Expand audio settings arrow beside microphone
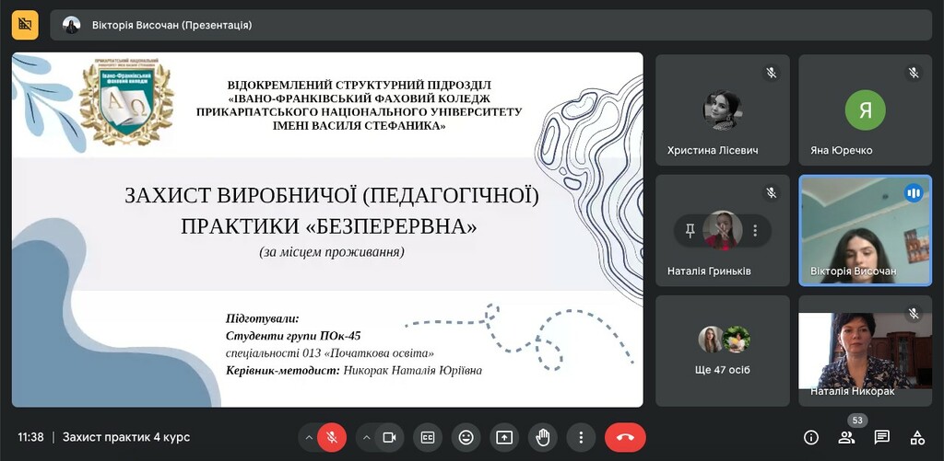Screen dimensions: 944x461 pyautogui.click(x=308, y=437)
